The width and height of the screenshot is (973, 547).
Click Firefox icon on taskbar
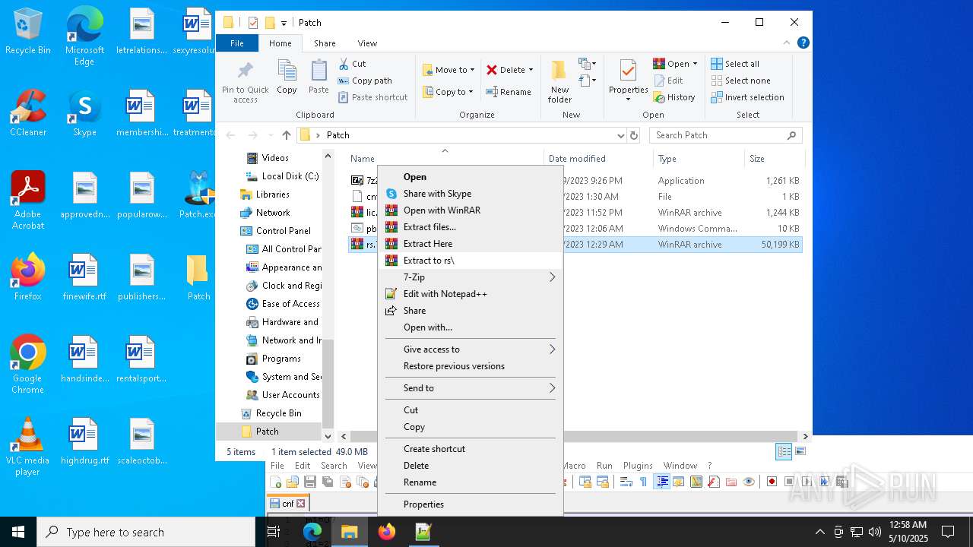click(386, 532)
